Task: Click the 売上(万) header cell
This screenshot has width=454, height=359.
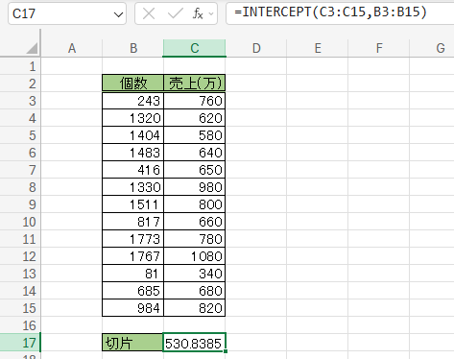Action: pyautogui.click(x=195, y=84)
